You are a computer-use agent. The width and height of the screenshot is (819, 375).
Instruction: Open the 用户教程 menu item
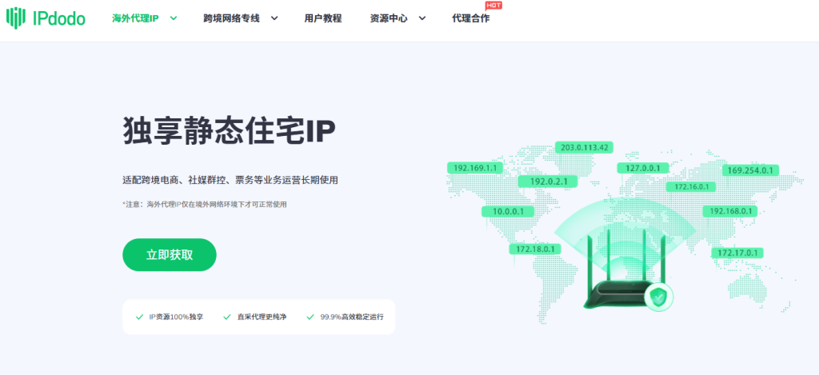coord(323,18)
